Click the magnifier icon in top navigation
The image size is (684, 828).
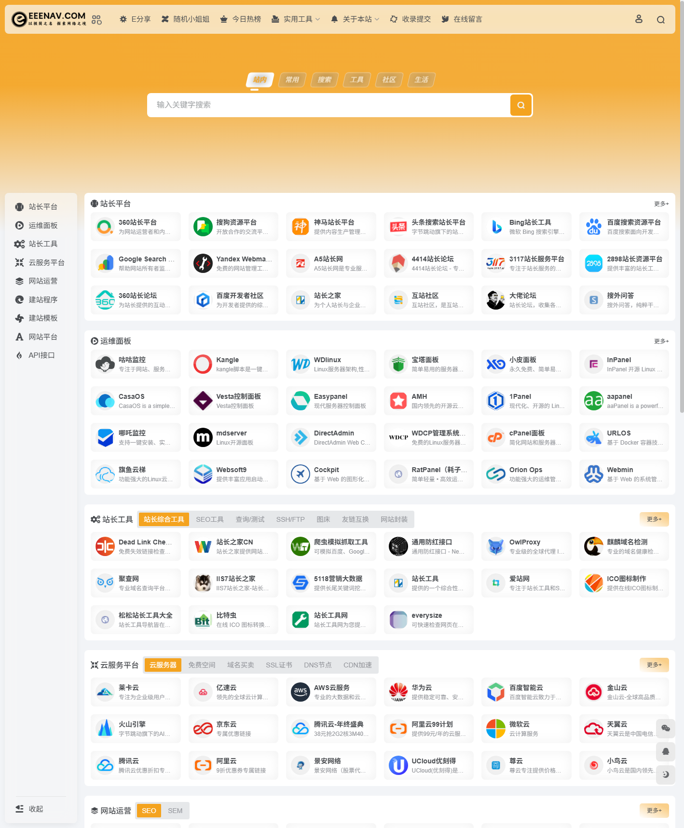click(x=660, y=20)
